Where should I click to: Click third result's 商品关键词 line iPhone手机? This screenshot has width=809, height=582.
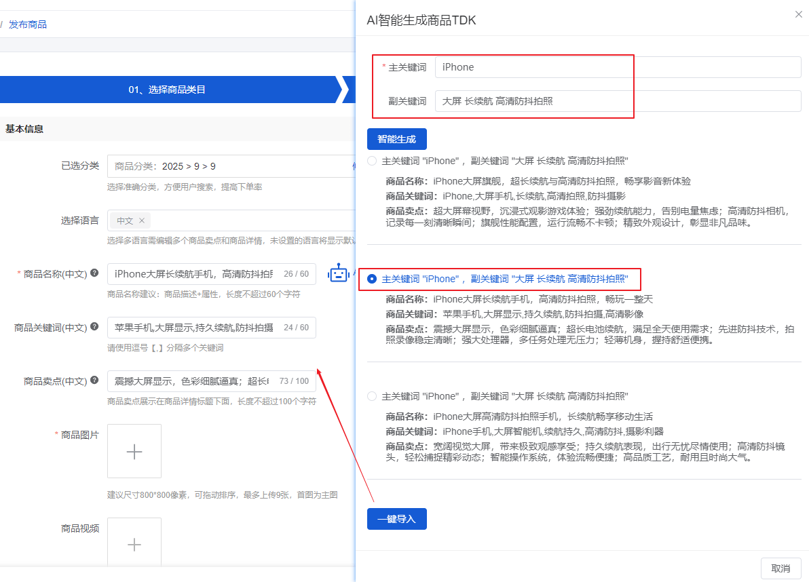pos(524,431)
